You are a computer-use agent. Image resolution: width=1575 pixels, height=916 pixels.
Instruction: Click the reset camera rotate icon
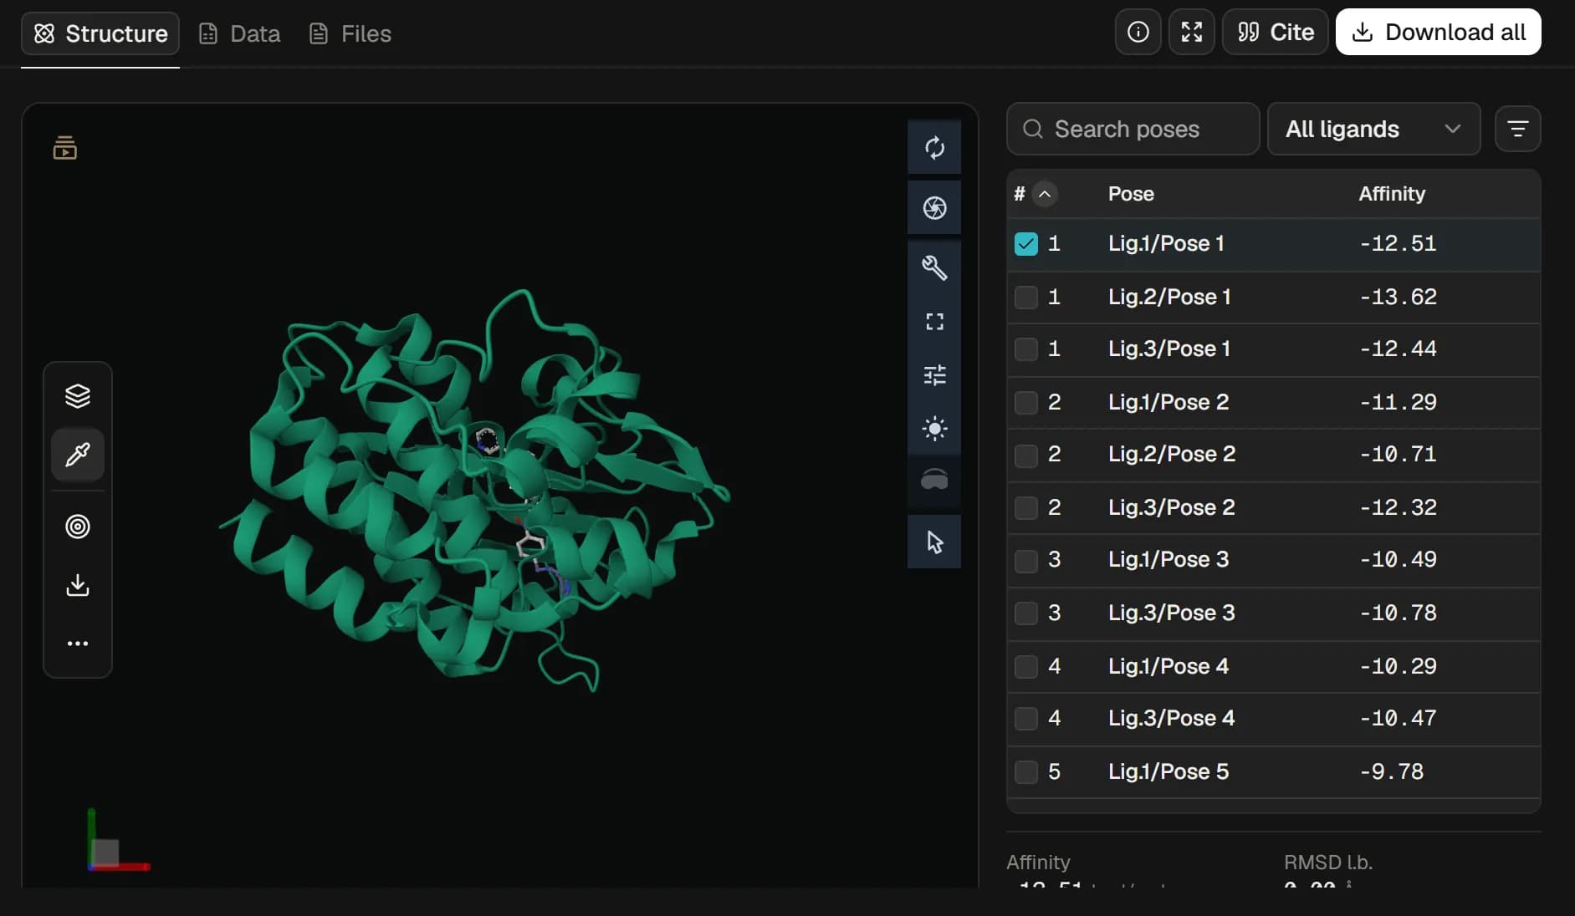[934, 148]
